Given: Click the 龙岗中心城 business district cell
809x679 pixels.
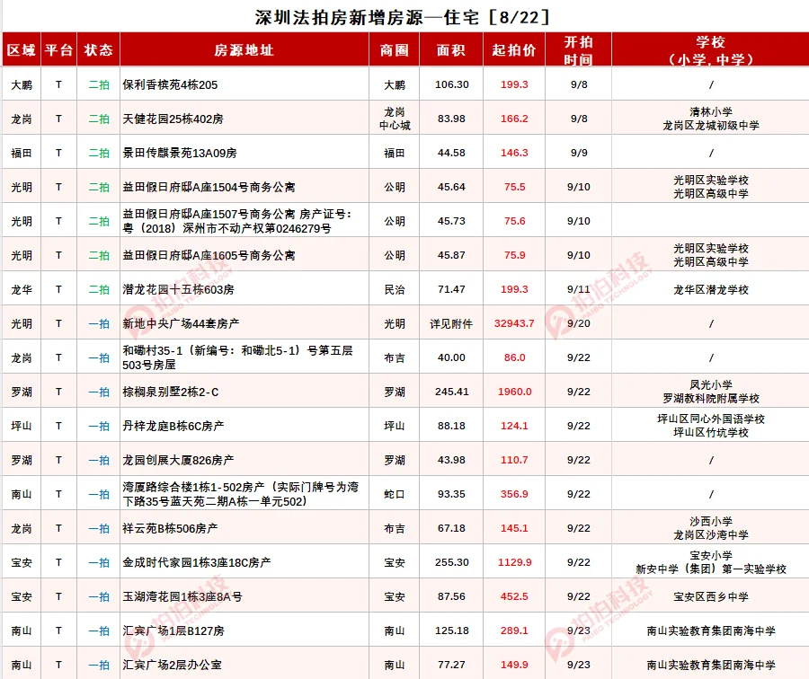Looking at the screenshot, I should [395, 119].
